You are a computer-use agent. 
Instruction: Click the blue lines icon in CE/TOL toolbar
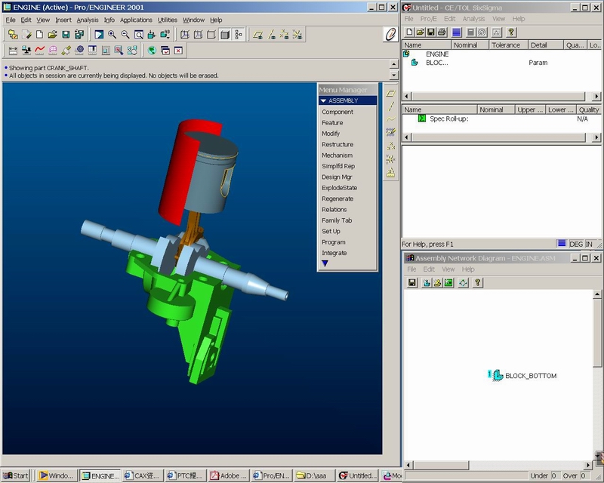click(x=457, y=32)
